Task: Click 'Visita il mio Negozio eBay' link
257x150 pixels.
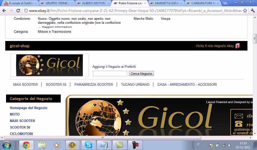Action: point(215,46)
